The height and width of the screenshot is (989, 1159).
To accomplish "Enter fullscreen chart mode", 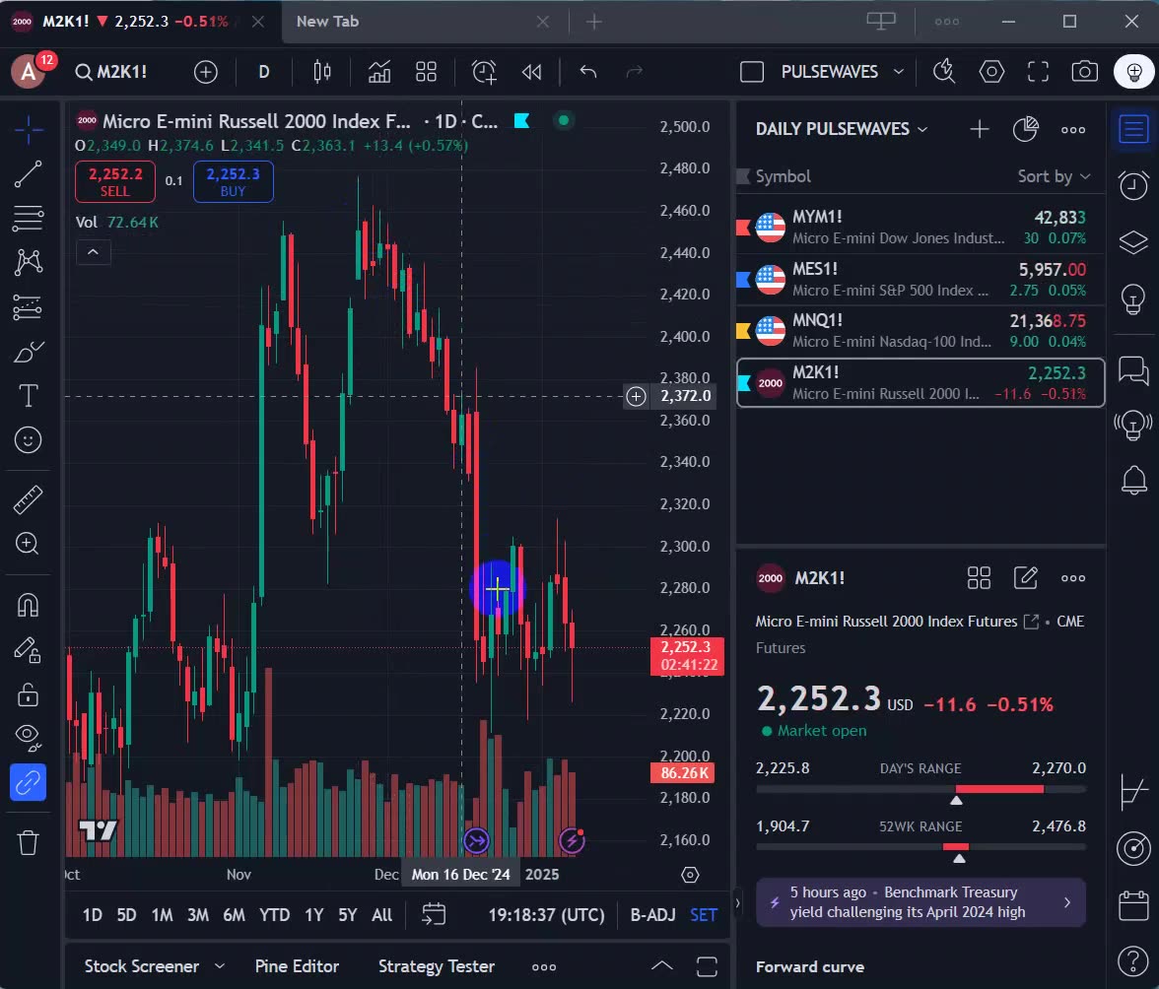I will pos(1038,72).
